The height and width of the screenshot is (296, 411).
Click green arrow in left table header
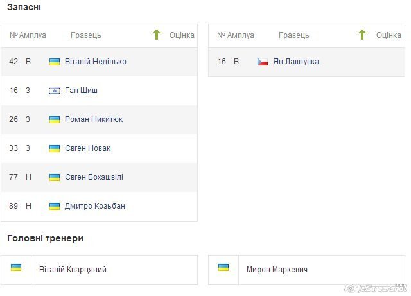click(x=157, y=35)
